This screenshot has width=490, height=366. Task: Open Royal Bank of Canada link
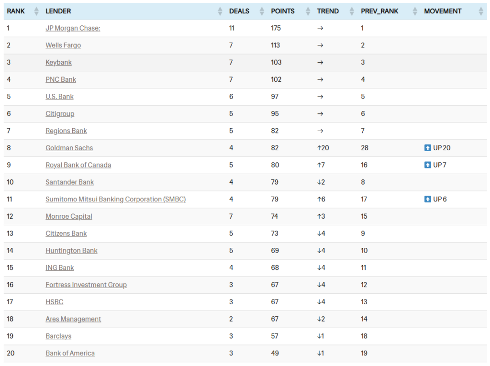(78, 165)
